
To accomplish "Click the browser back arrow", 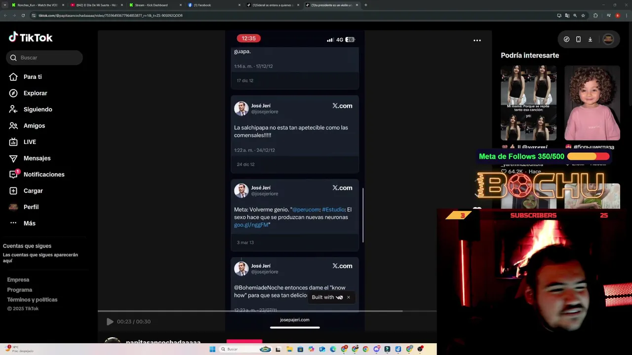I will point(5,15).
